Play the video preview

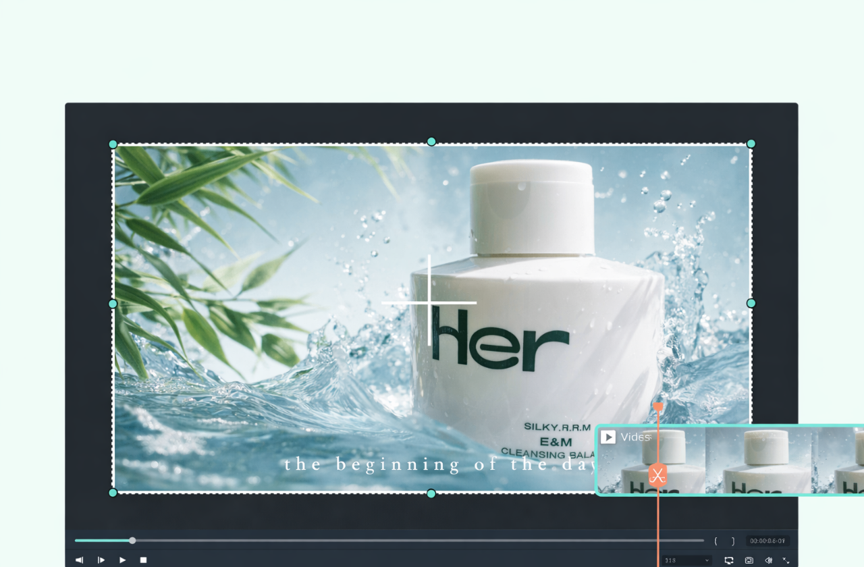[123, 560]
